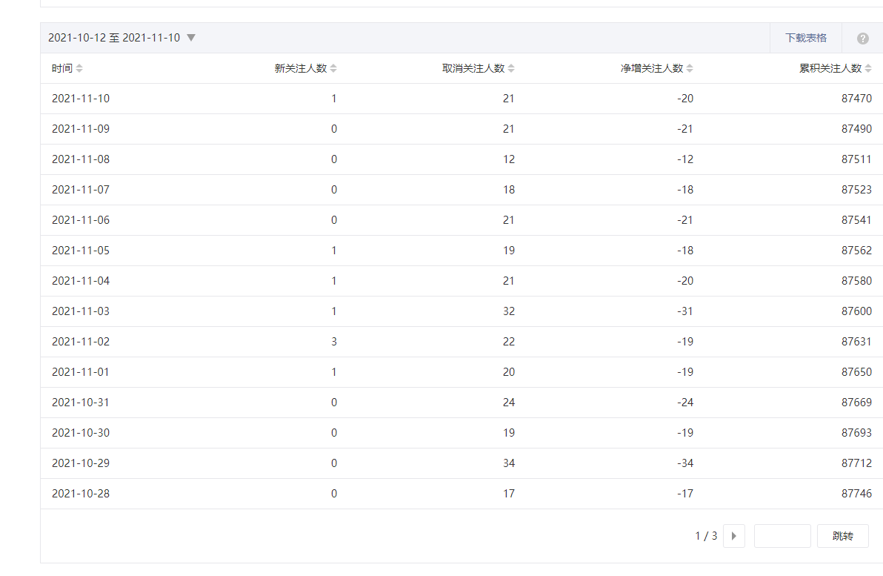The image size is (883, 576).
Task: Open the question mark help icon
Action: click(x=862, y=39)
